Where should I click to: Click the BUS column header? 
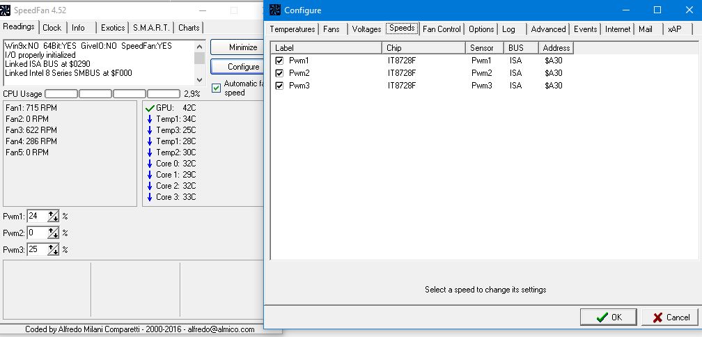click(521, 48)
